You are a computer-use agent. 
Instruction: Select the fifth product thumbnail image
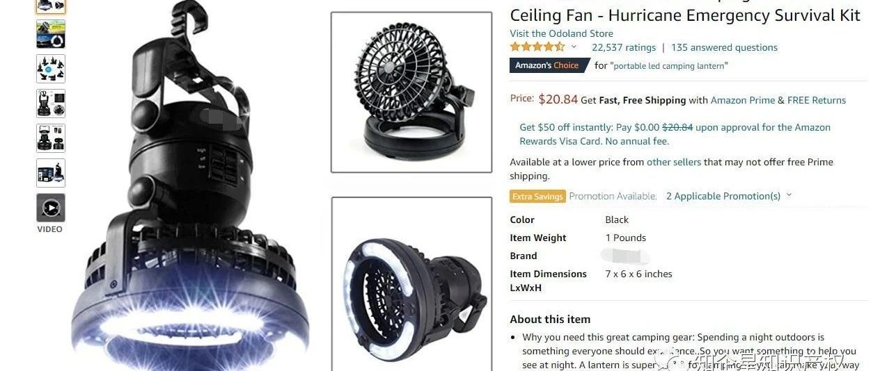[x=51, y=138]
